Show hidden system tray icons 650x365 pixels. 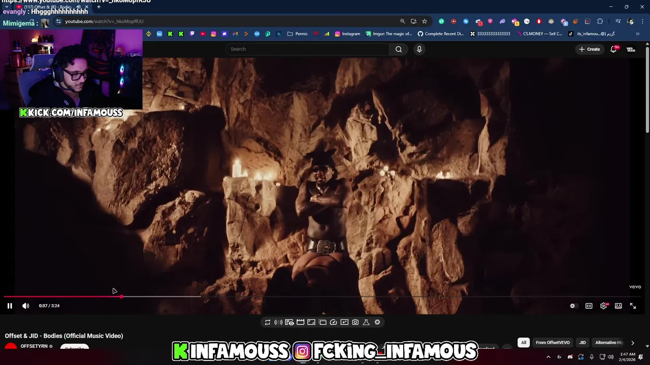548,357
